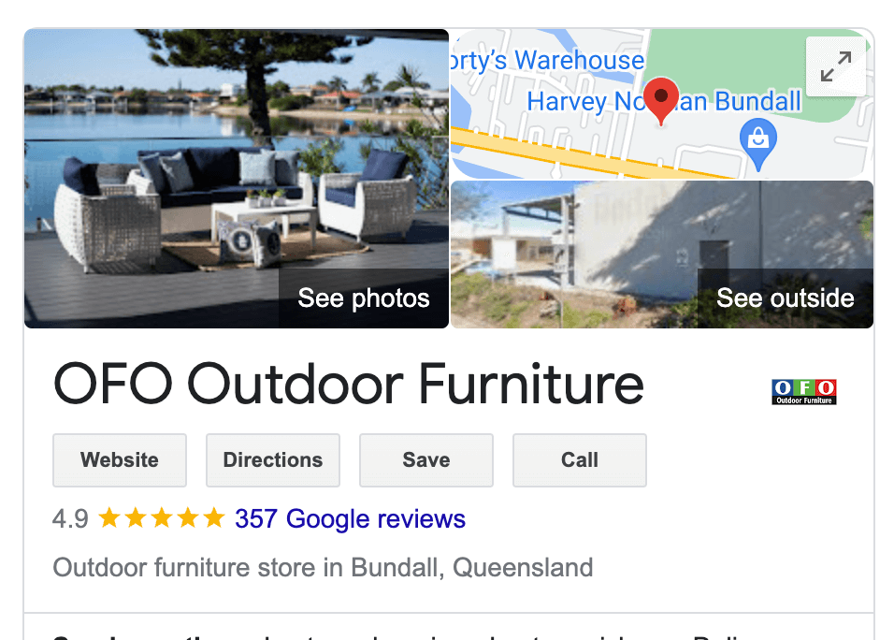Click the outdoor furniture store category text
Viewport: 894px width, 640px height.
tap(324, 568)
